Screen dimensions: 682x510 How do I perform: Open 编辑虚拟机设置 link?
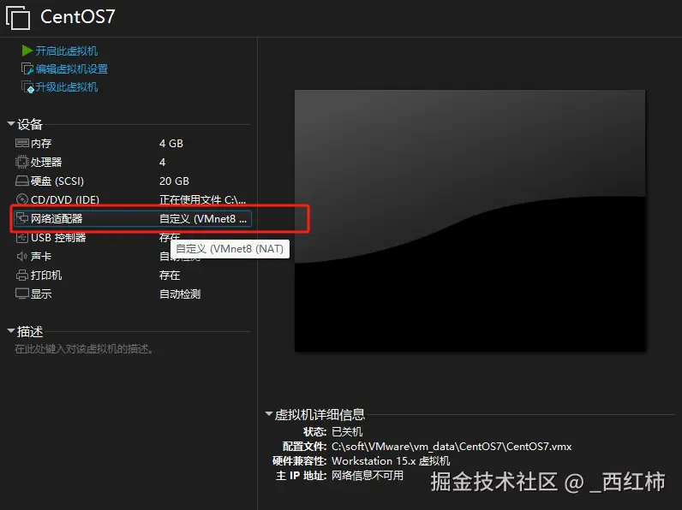click(72, 69)
